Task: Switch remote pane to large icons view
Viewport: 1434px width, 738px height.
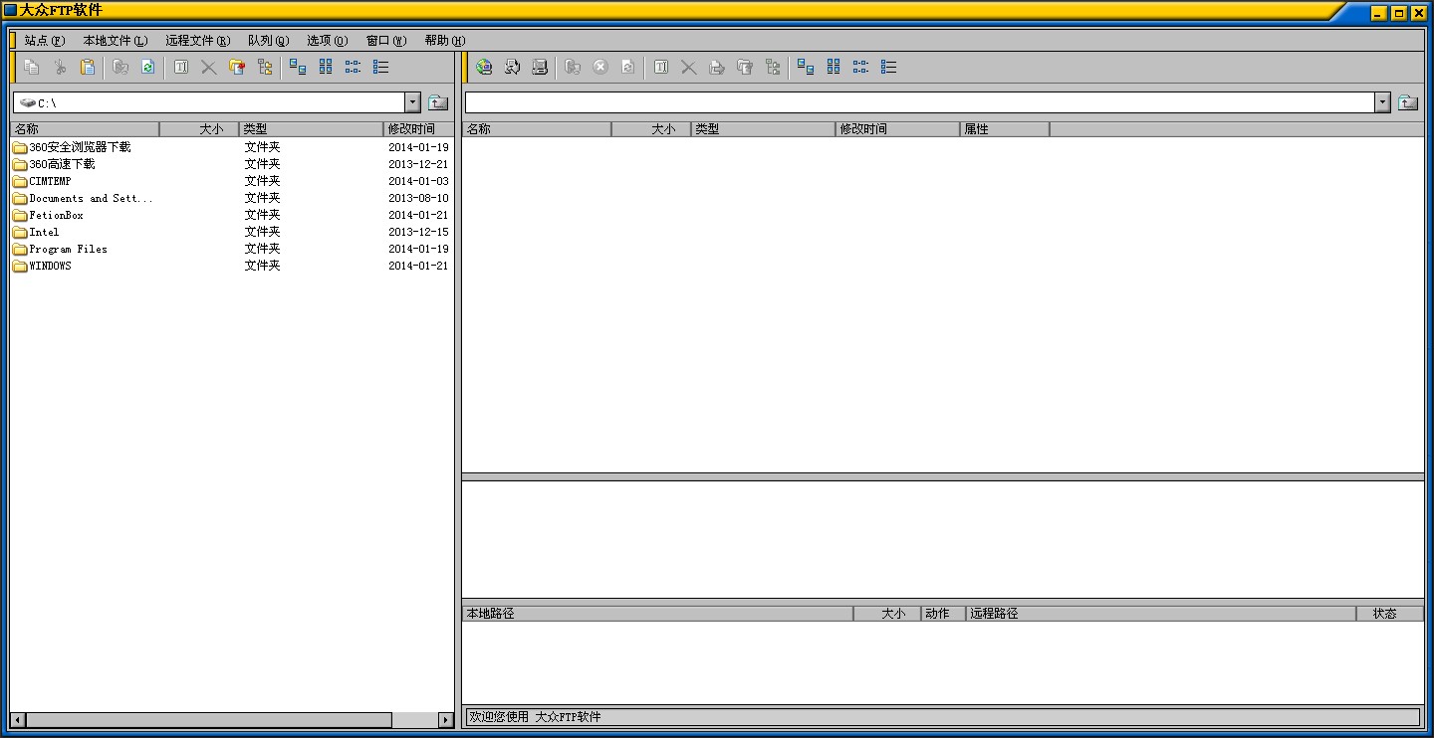Action: click(x=806, y=67)
